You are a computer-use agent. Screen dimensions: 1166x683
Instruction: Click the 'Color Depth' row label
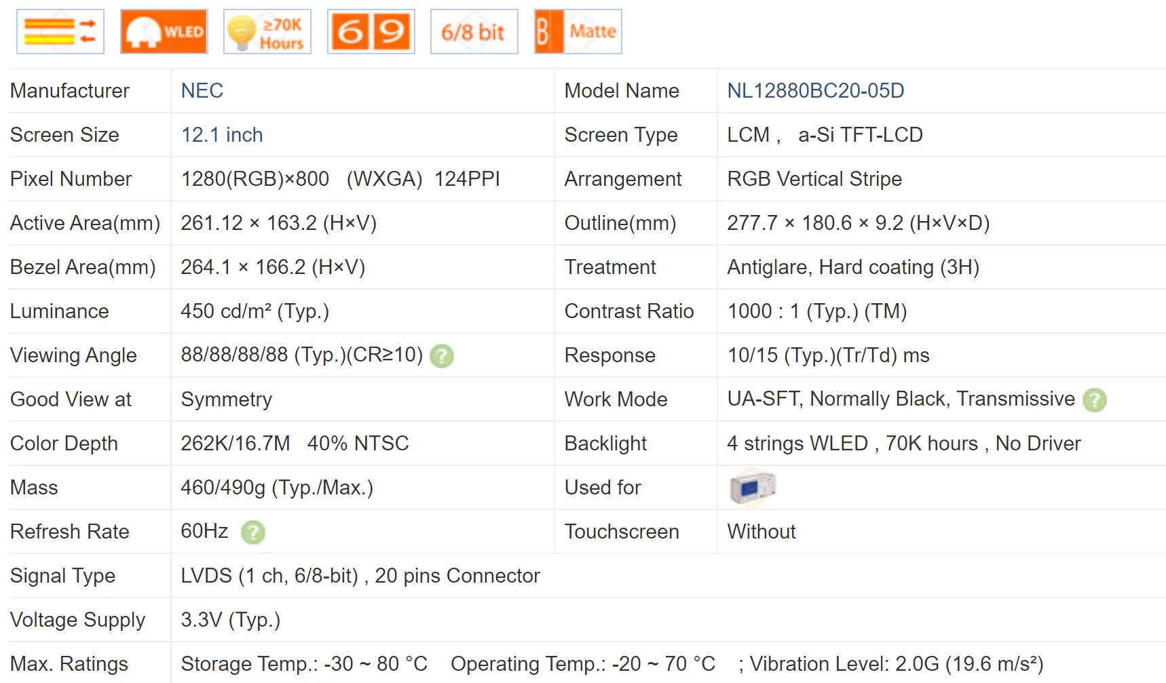[x=64, y=444]
